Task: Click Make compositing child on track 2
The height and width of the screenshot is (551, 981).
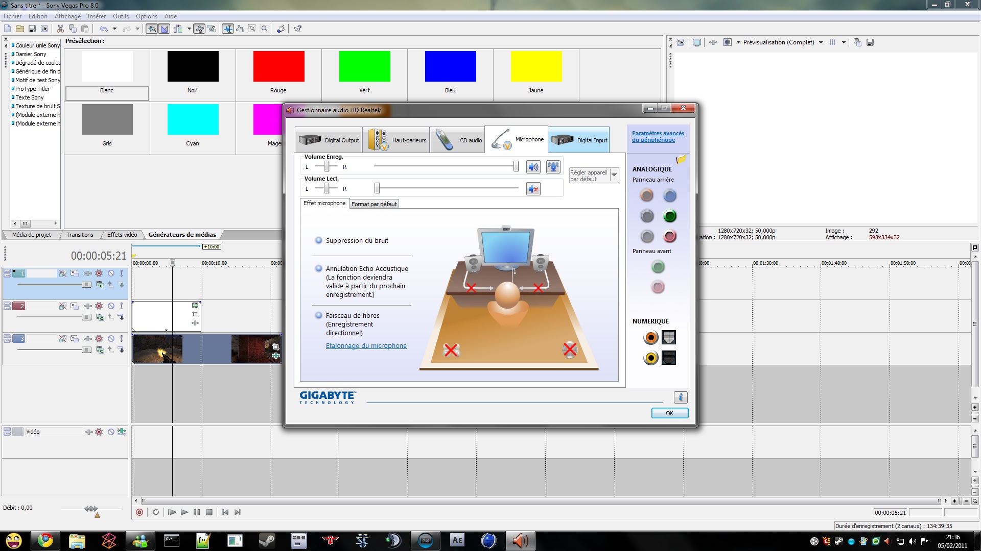Action: (121, 317)
